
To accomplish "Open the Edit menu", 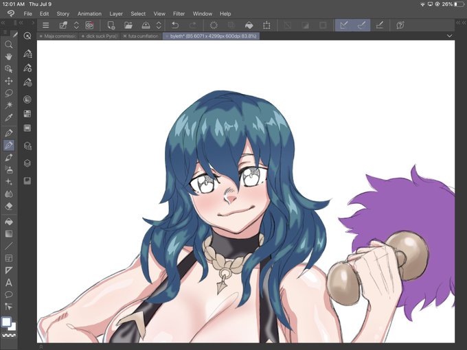I will (x=44, y=14).
